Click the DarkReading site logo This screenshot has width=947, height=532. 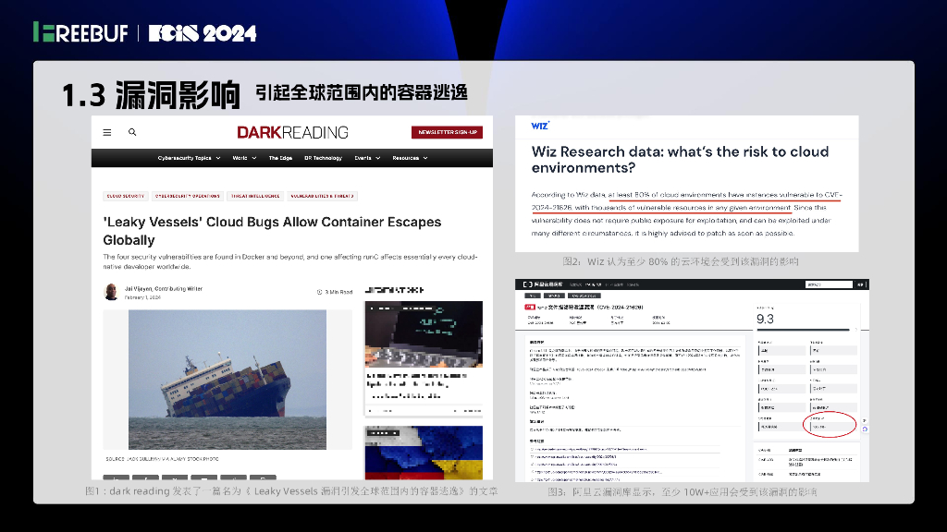coord(292,132)
